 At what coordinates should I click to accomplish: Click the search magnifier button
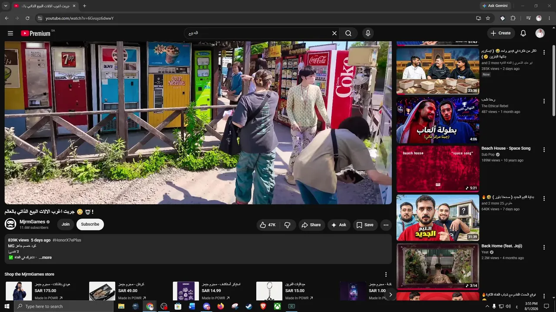tap(348, 33)
